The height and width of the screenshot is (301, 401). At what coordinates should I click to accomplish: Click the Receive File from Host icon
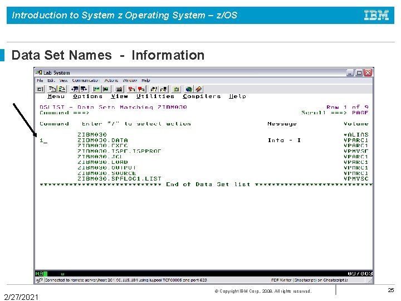(x=84, y=89)
